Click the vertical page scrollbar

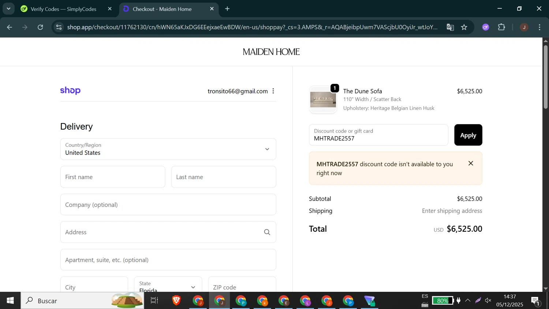coord(546,77)
